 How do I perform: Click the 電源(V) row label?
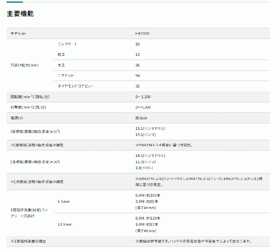(x=16, y=118)
